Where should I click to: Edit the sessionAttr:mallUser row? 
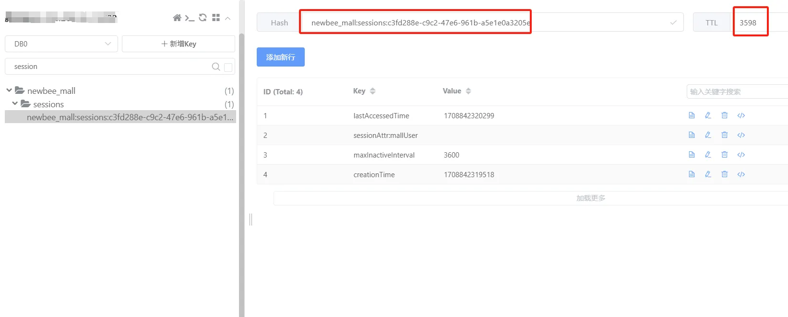click(708, 135)
